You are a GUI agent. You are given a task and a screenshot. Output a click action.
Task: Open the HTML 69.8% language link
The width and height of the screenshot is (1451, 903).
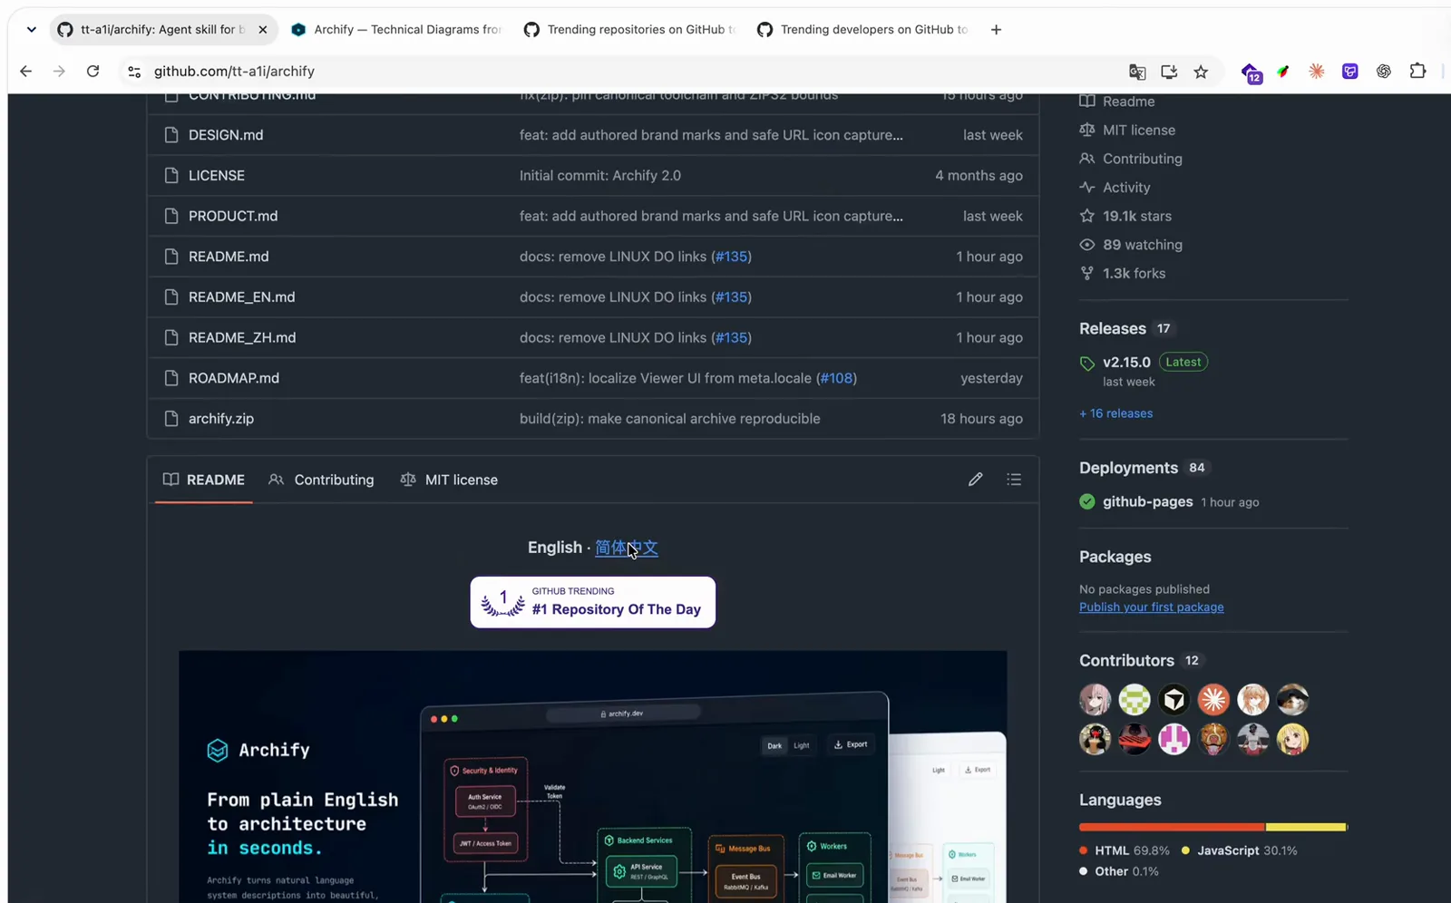[x=1125, y=850]
